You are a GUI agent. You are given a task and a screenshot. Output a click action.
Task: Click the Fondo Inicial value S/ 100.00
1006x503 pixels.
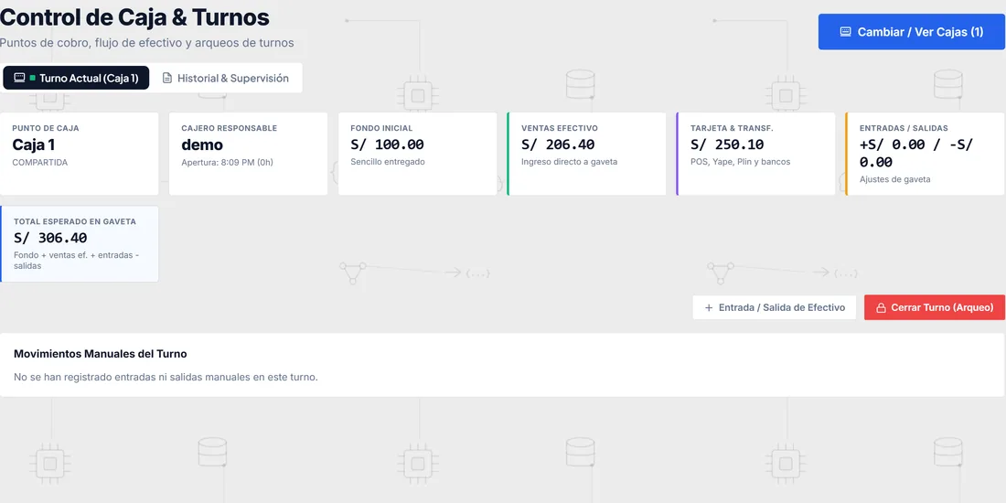pos(387,145)
